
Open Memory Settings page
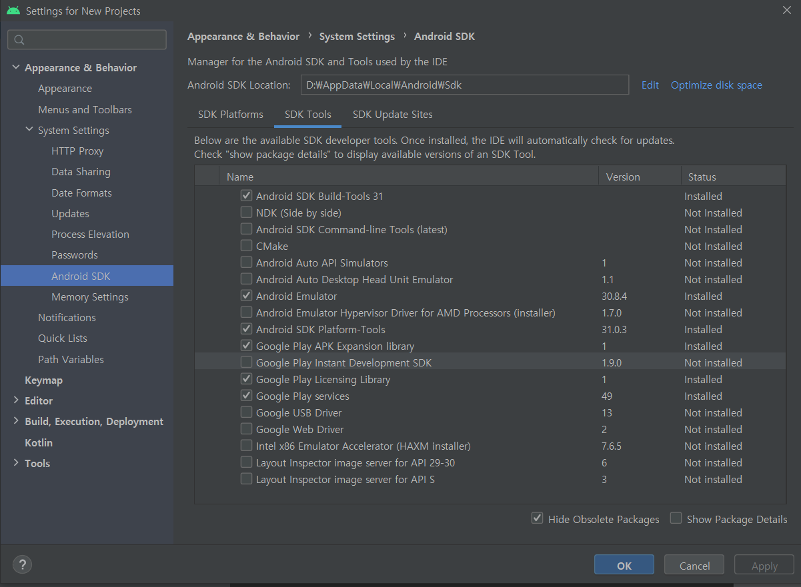point(90,296)
